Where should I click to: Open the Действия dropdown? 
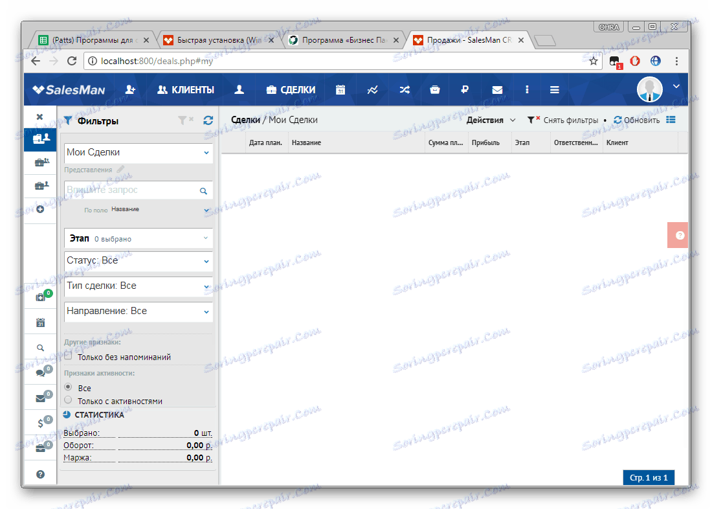click(491, 120)
